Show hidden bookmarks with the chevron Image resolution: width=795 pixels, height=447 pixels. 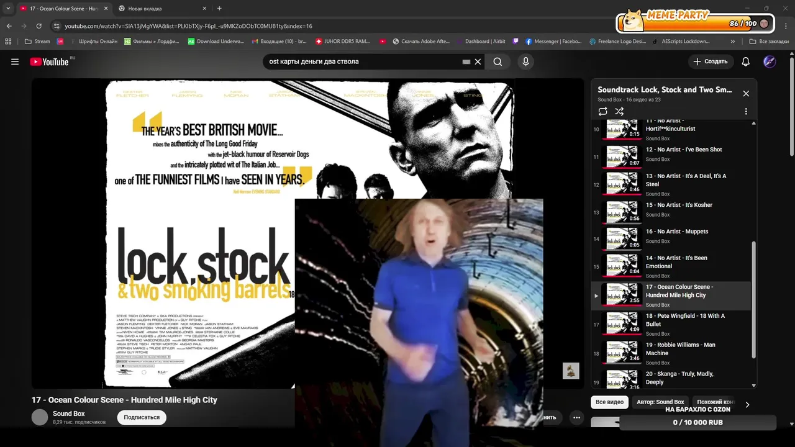tap(733, 42)
